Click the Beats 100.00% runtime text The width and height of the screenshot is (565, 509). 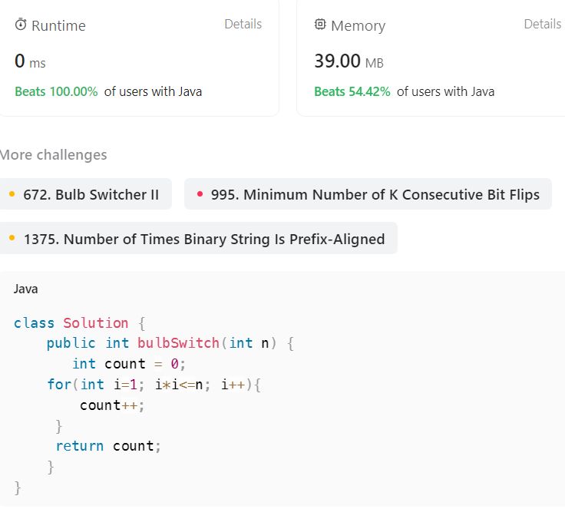pos(56,91)
